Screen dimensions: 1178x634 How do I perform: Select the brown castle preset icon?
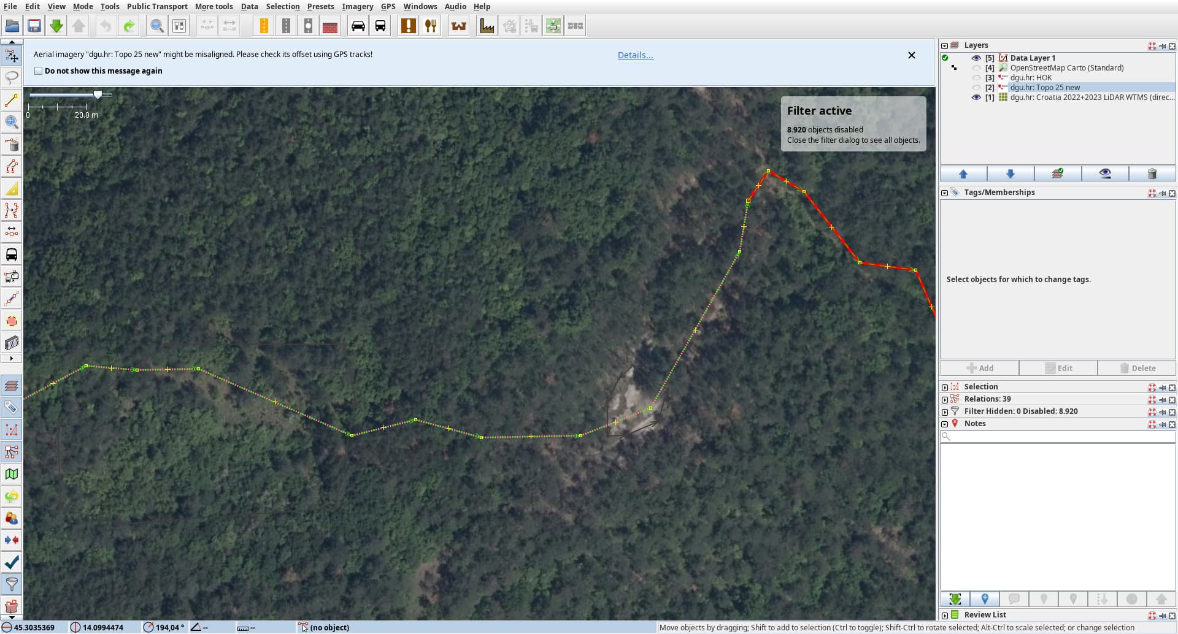click(459, 26)
